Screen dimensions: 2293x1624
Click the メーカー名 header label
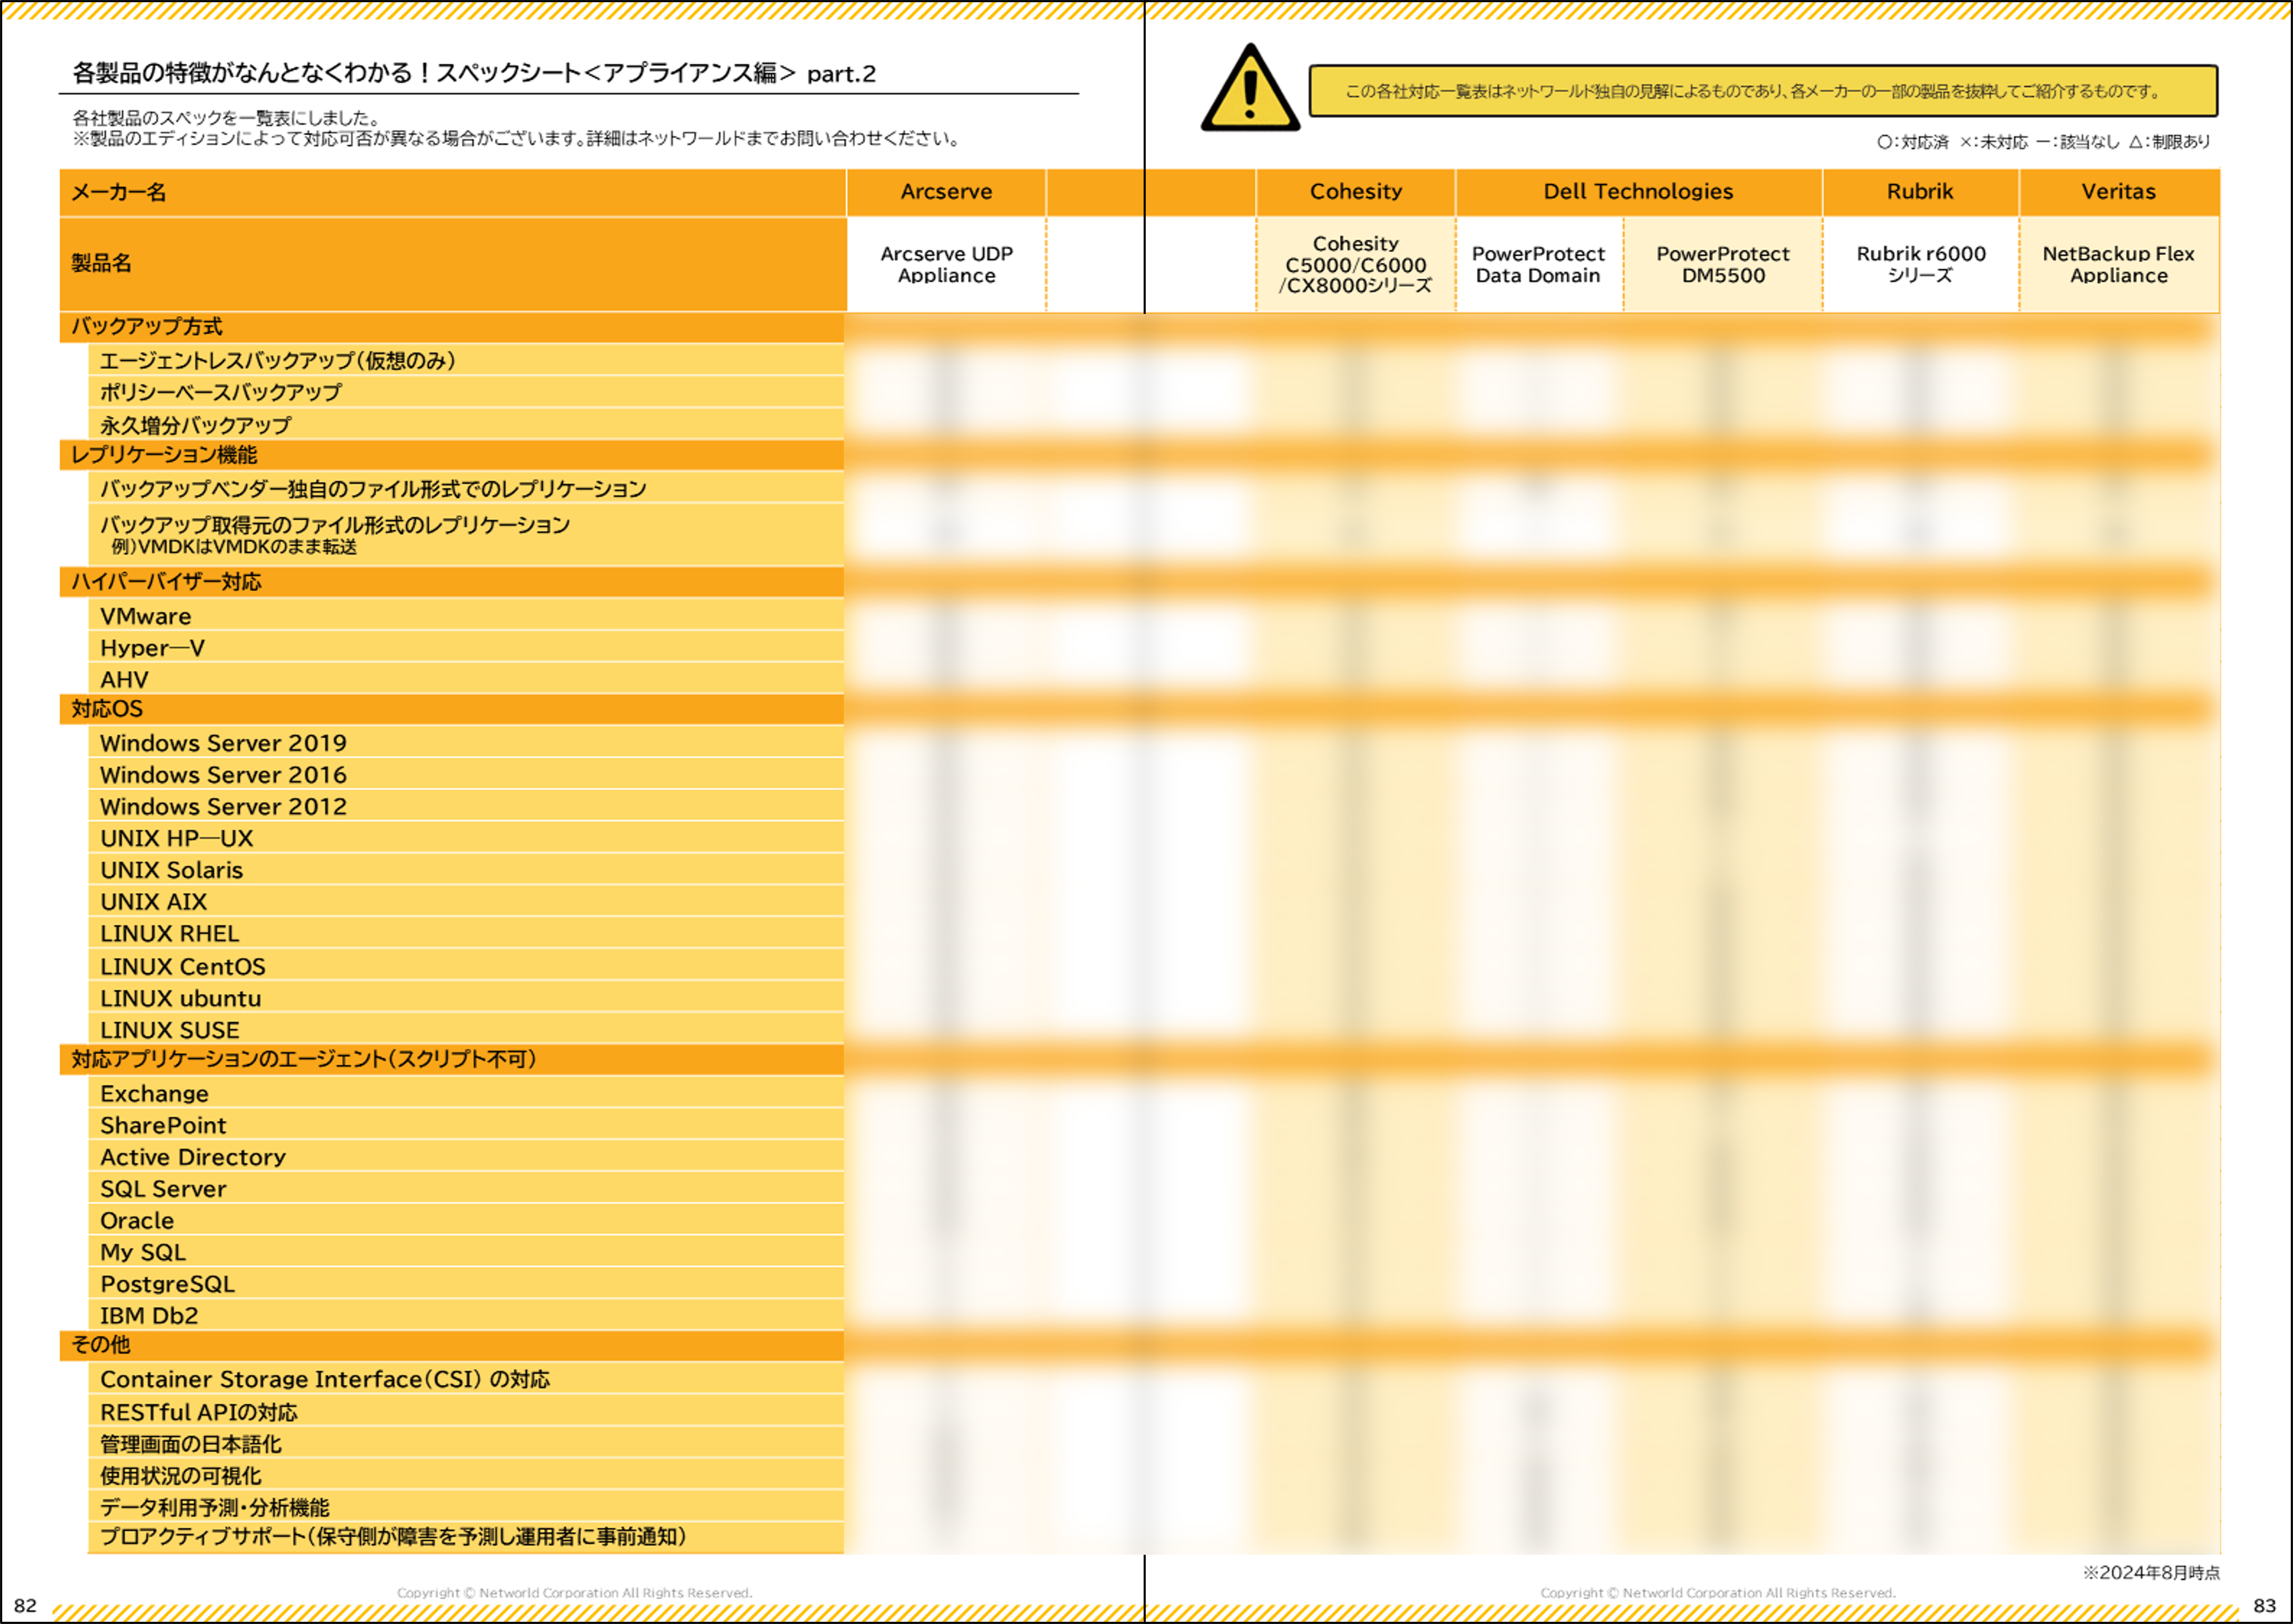pyautogui.click(x=118, y=192)
